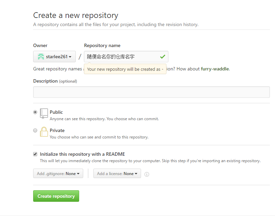Click 'A repository contains all the files' subtitle
275x216 pixels.
point(116,24)
